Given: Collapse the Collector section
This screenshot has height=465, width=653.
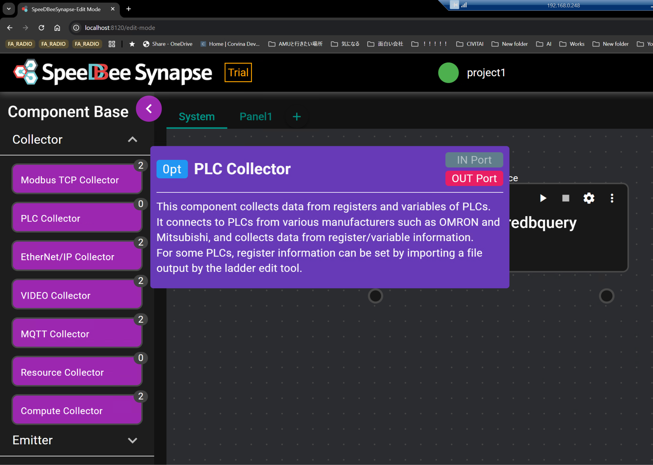Looking at the screenshot, I should tap(132, 139).
